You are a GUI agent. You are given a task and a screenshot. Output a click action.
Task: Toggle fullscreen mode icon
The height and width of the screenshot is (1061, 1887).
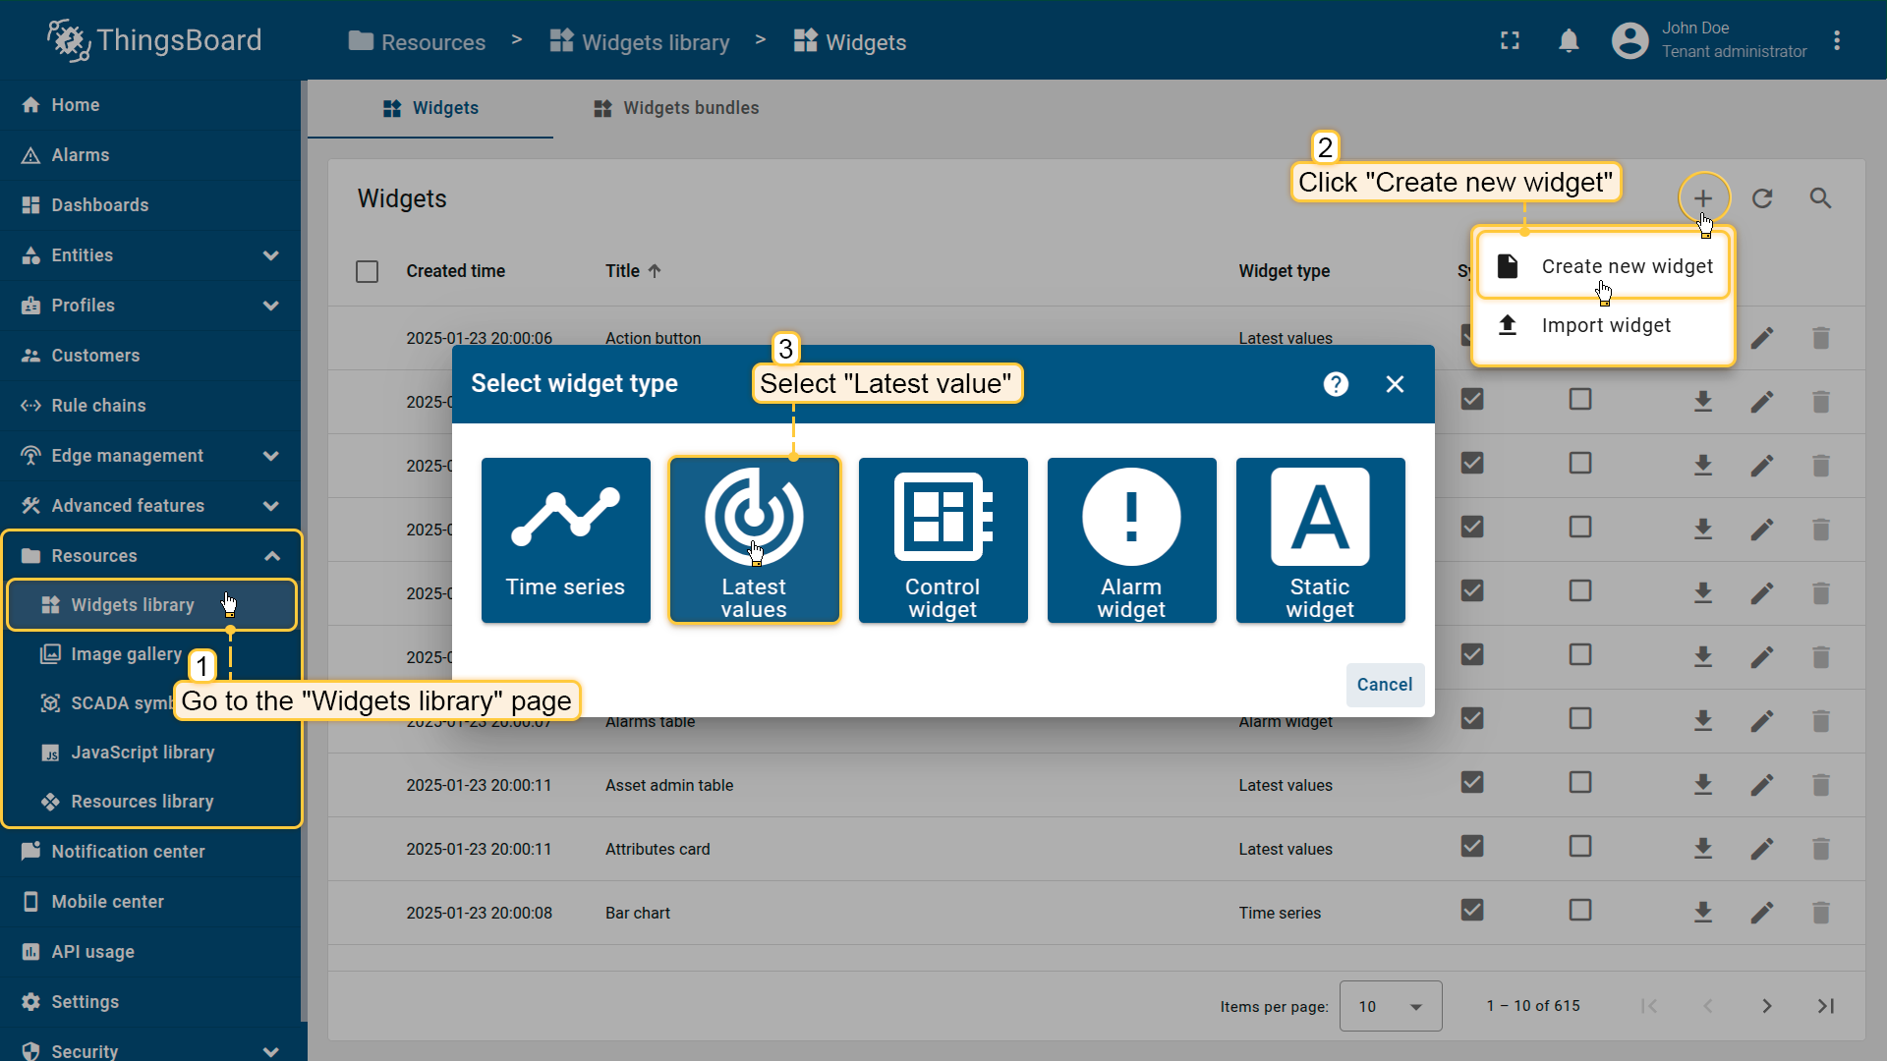click(x=1510, y=41)
